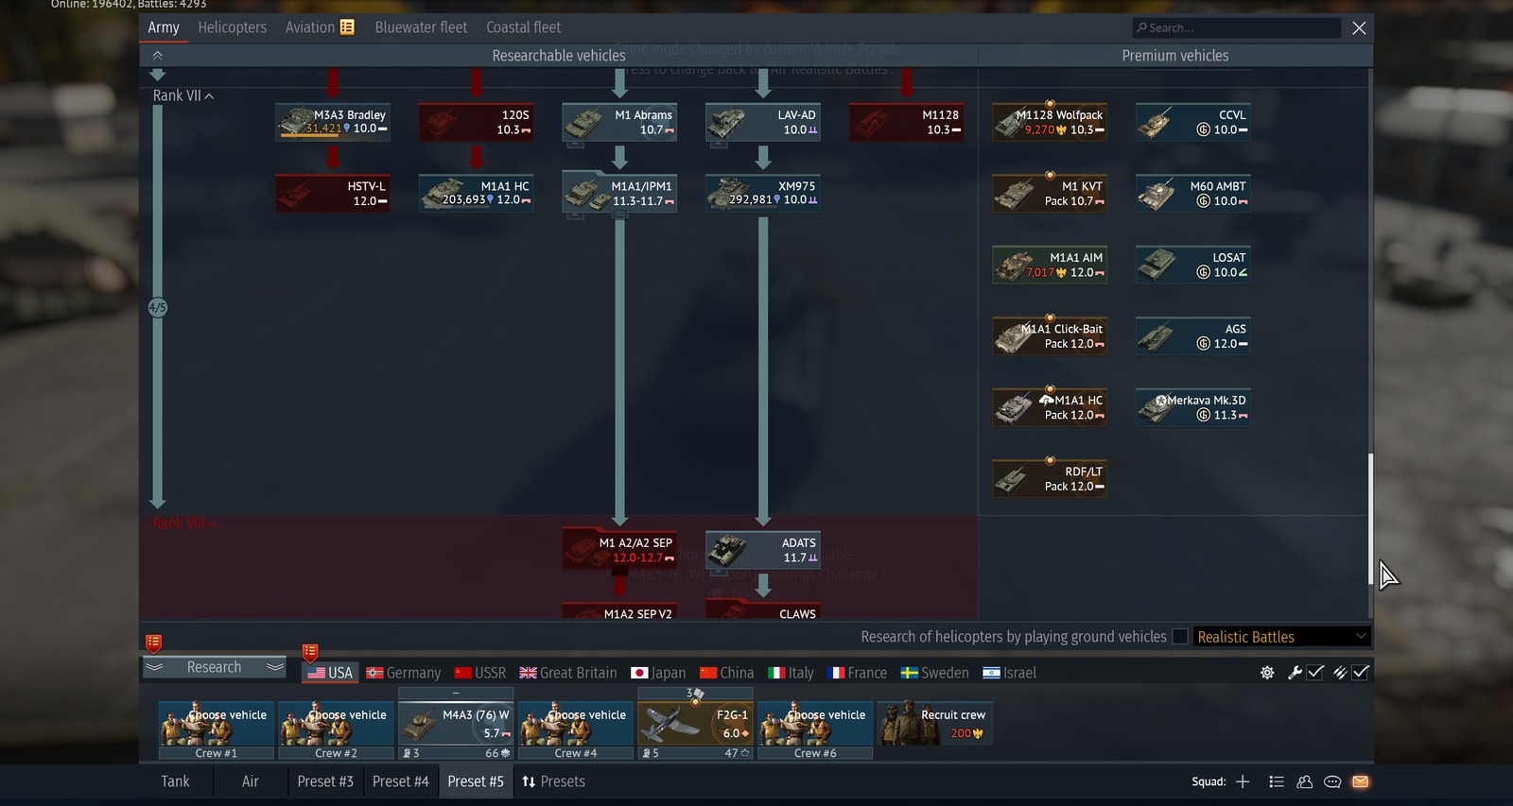Click the research tree vertical scrollbar
Image resolution: width=1513 pixels, height=806 pixels.
click(x=1370, y=518)
